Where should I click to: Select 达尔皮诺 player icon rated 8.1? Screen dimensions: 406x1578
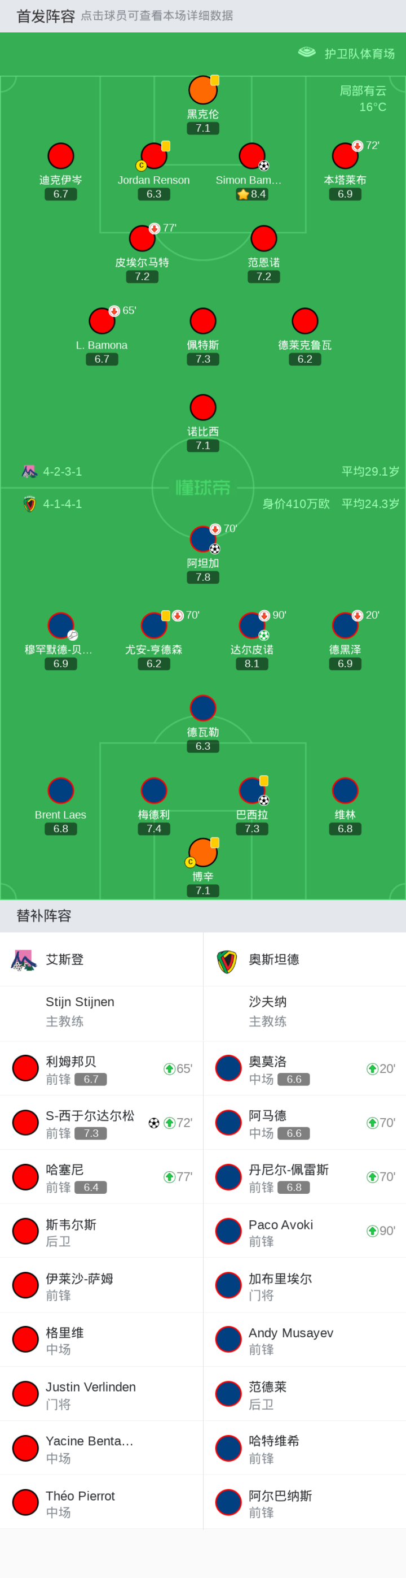(252, 625)
